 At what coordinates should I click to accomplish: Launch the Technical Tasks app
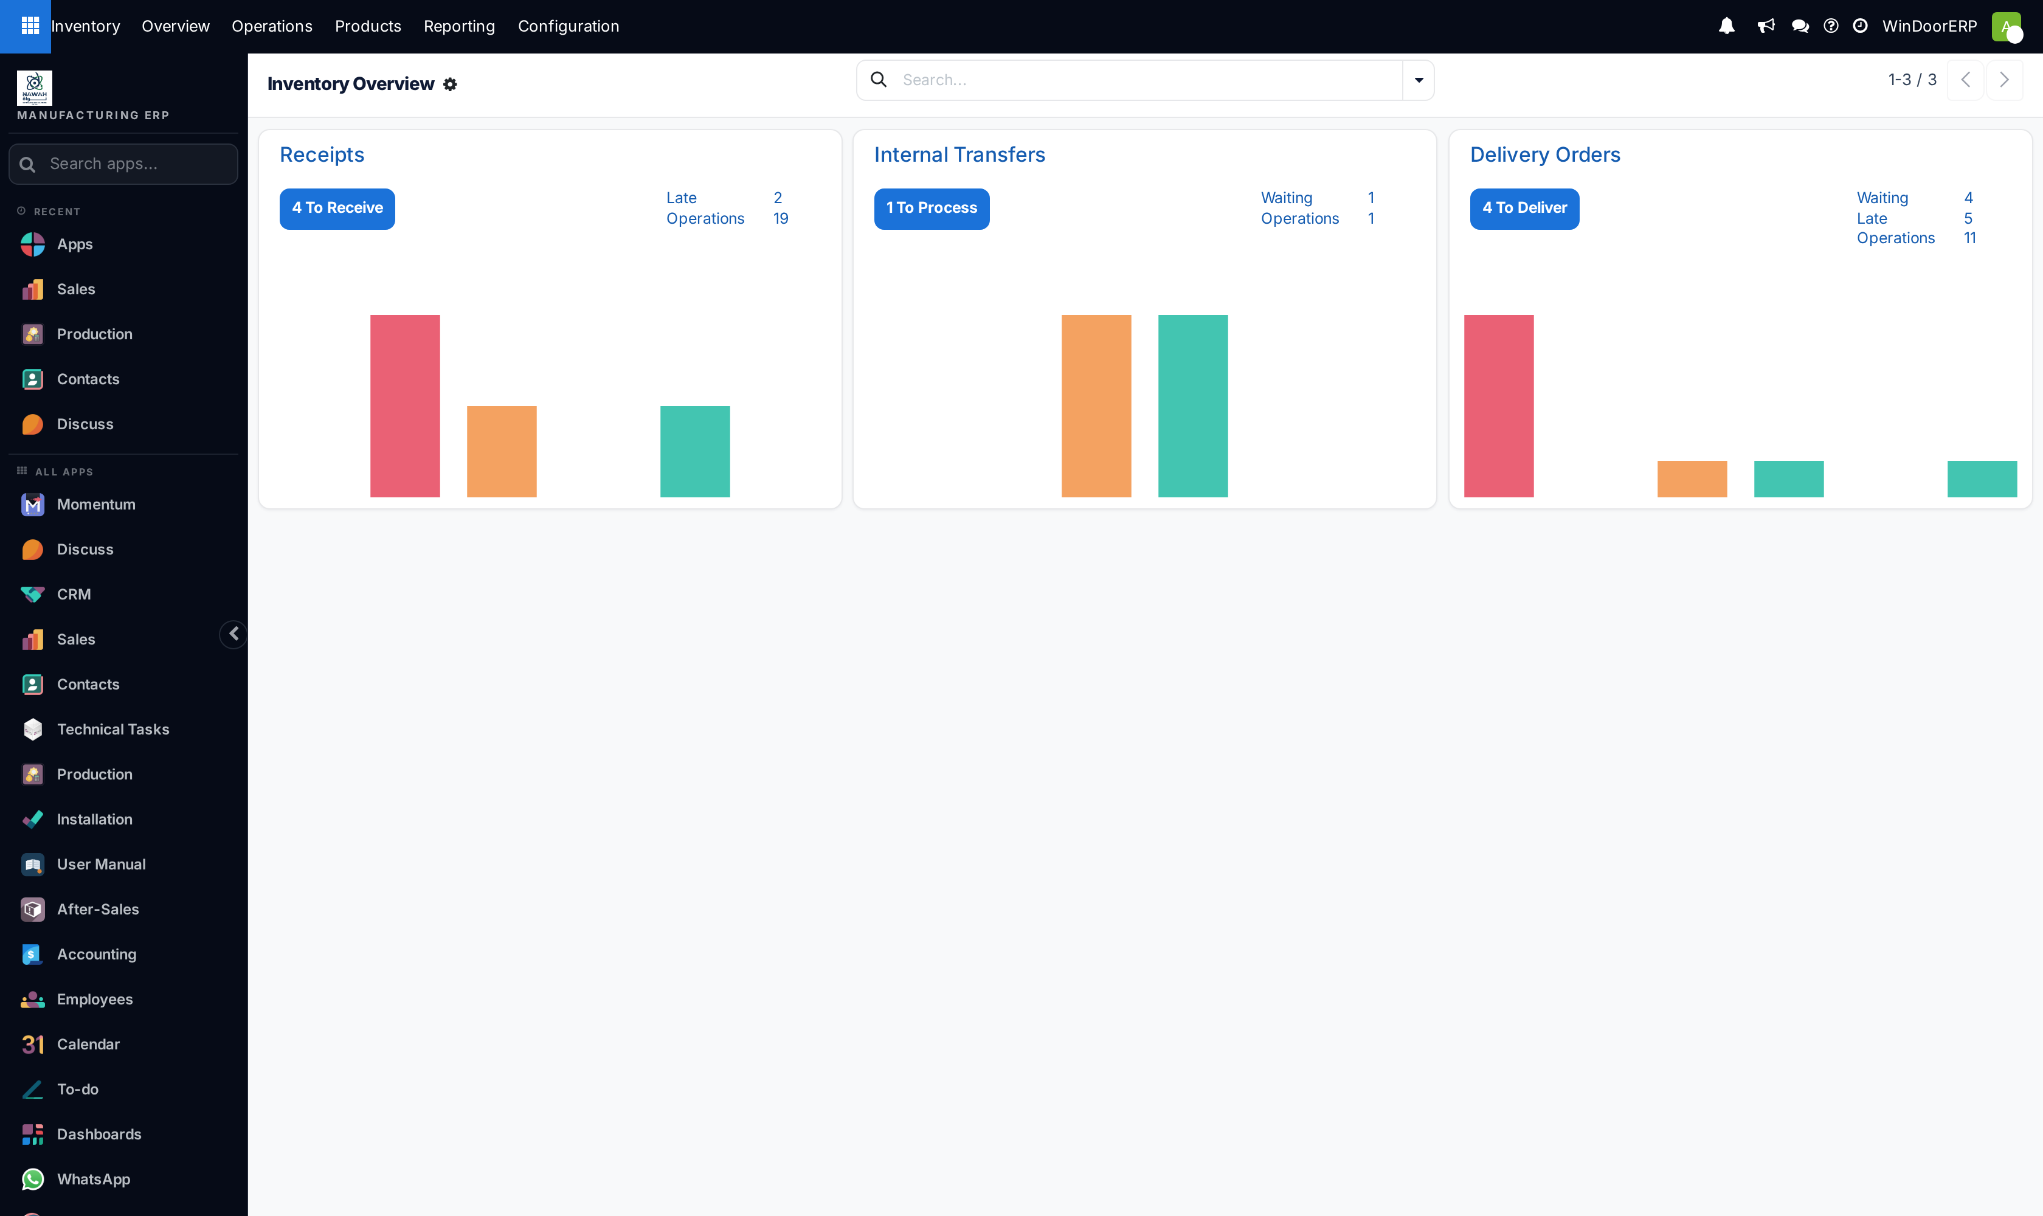[x=123, y=730]
